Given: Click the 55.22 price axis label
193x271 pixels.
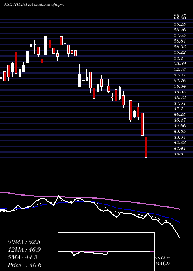Looking at the screenshot, I should (x=180, y=52).
